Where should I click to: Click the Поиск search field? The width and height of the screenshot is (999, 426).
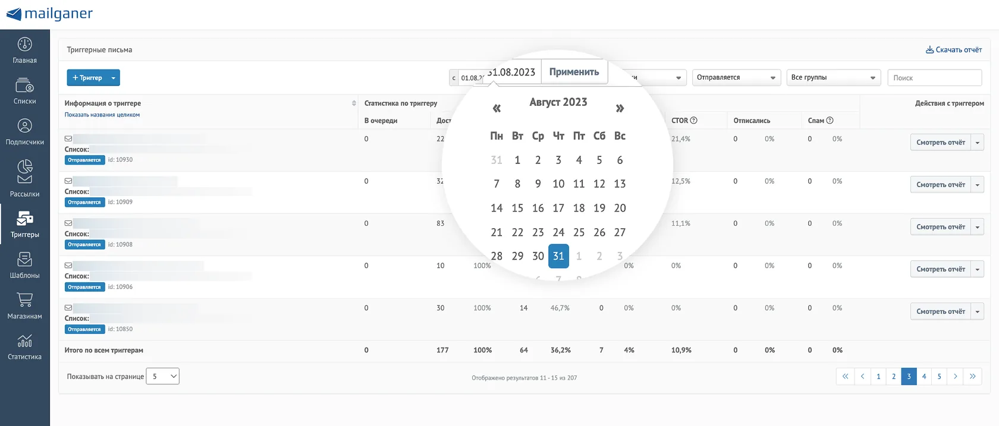coord(935,78)
